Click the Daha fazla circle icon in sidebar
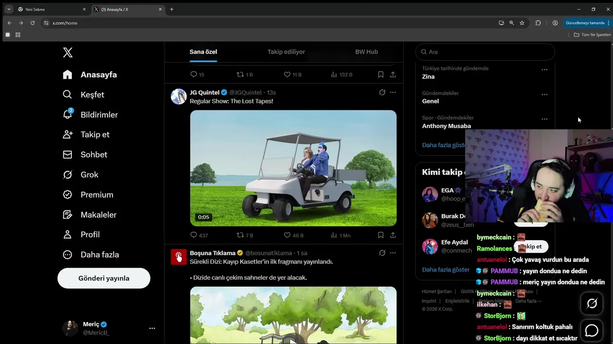This screenshot has height=344, width=613. click(68, 255)
